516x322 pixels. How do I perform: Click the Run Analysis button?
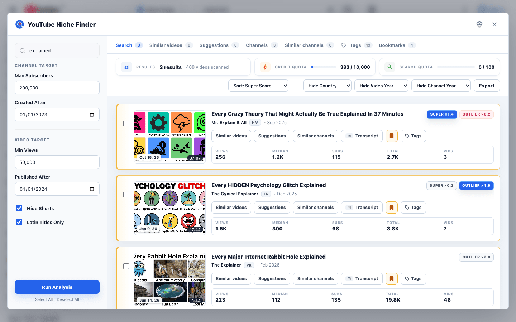(x=57, y=287)
